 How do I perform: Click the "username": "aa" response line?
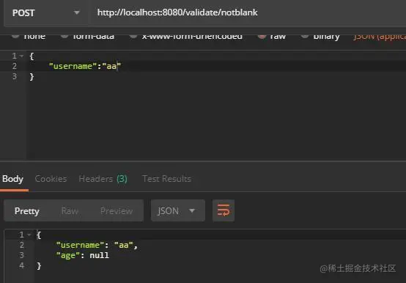[97, 245]
